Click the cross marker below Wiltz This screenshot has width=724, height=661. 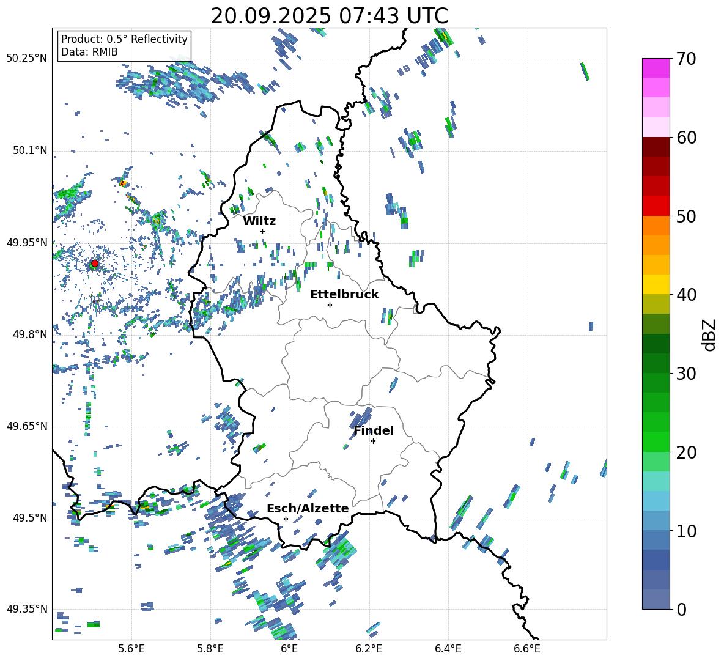tap(263, 231)
